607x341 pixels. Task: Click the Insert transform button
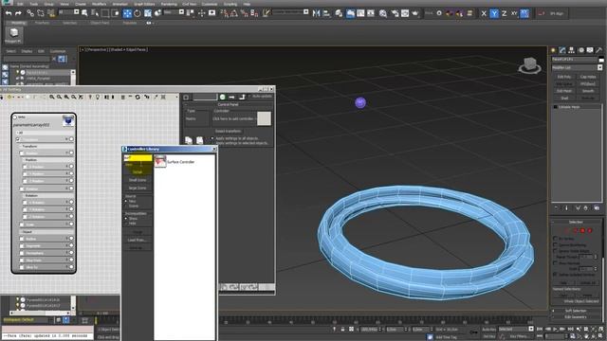229,131
